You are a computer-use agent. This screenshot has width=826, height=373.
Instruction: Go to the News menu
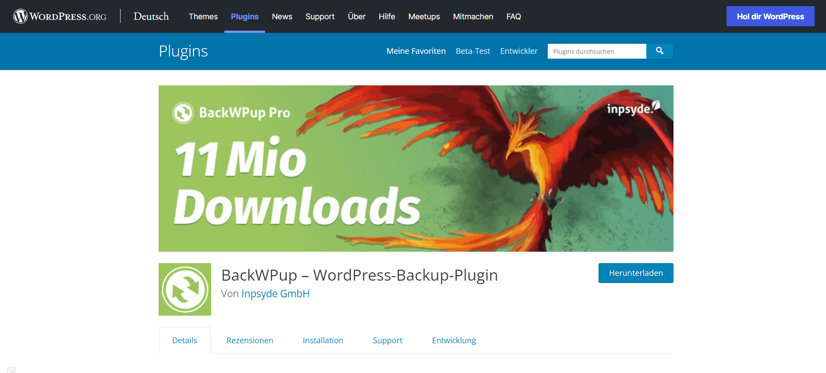pos(282,17)
